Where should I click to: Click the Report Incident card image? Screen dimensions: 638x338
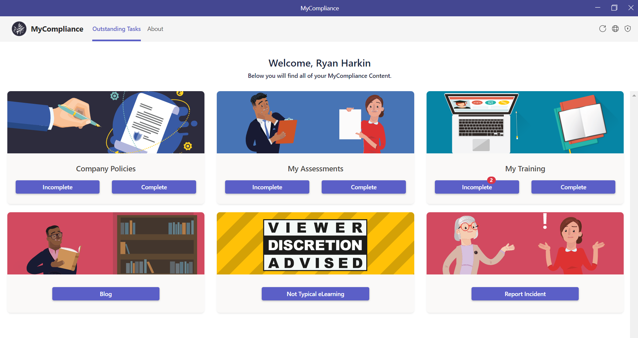pyautogui.click(x=525, y=243)
